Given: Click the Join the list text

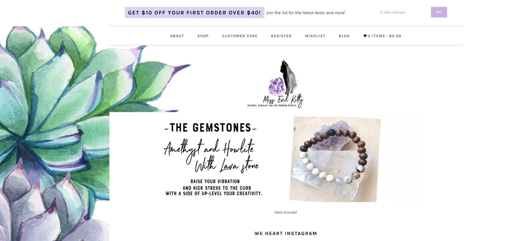Looking at the screenshot, I should tap(306, 13).
